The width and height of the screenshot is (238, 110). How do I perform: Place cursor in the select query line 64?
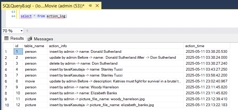tap(44, 16)
